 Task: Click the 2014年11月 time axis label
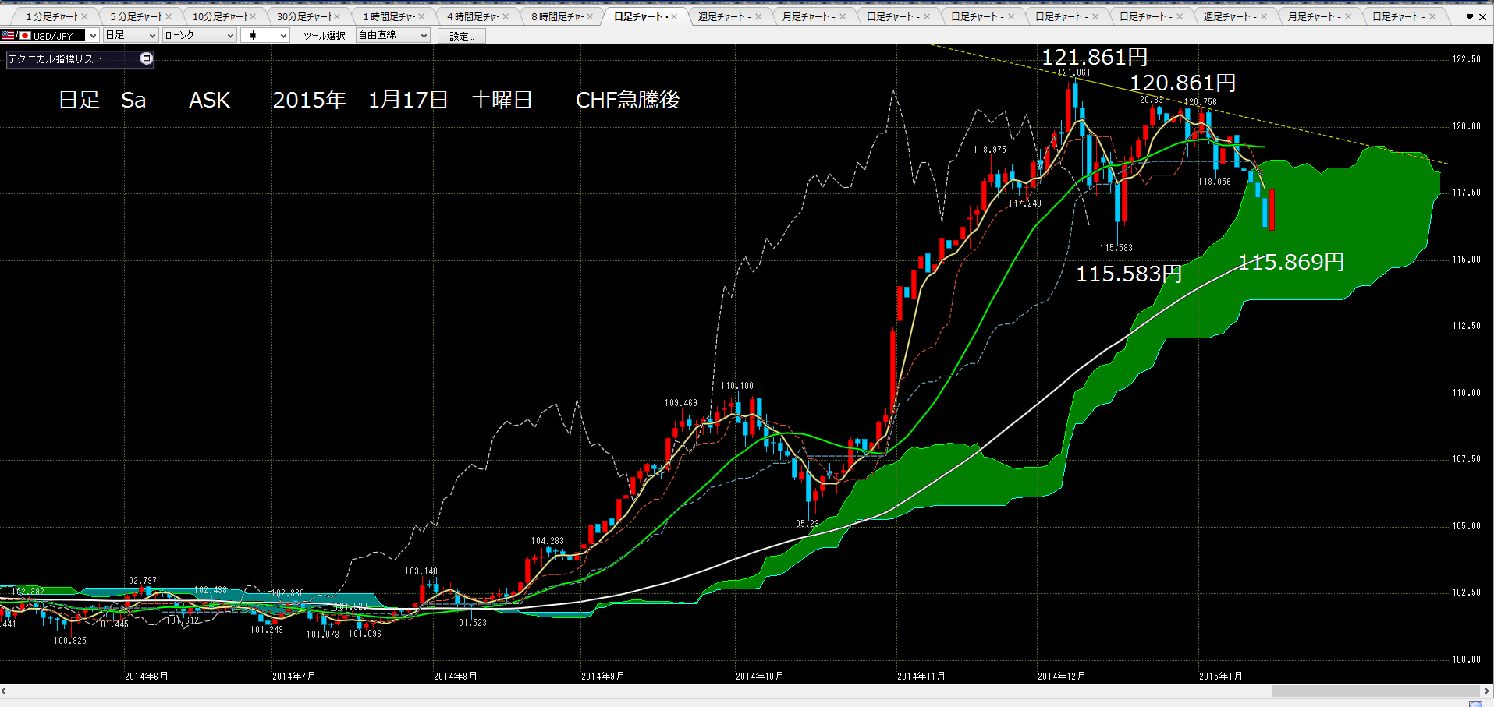pyautogui.click(x=921, y=676)
